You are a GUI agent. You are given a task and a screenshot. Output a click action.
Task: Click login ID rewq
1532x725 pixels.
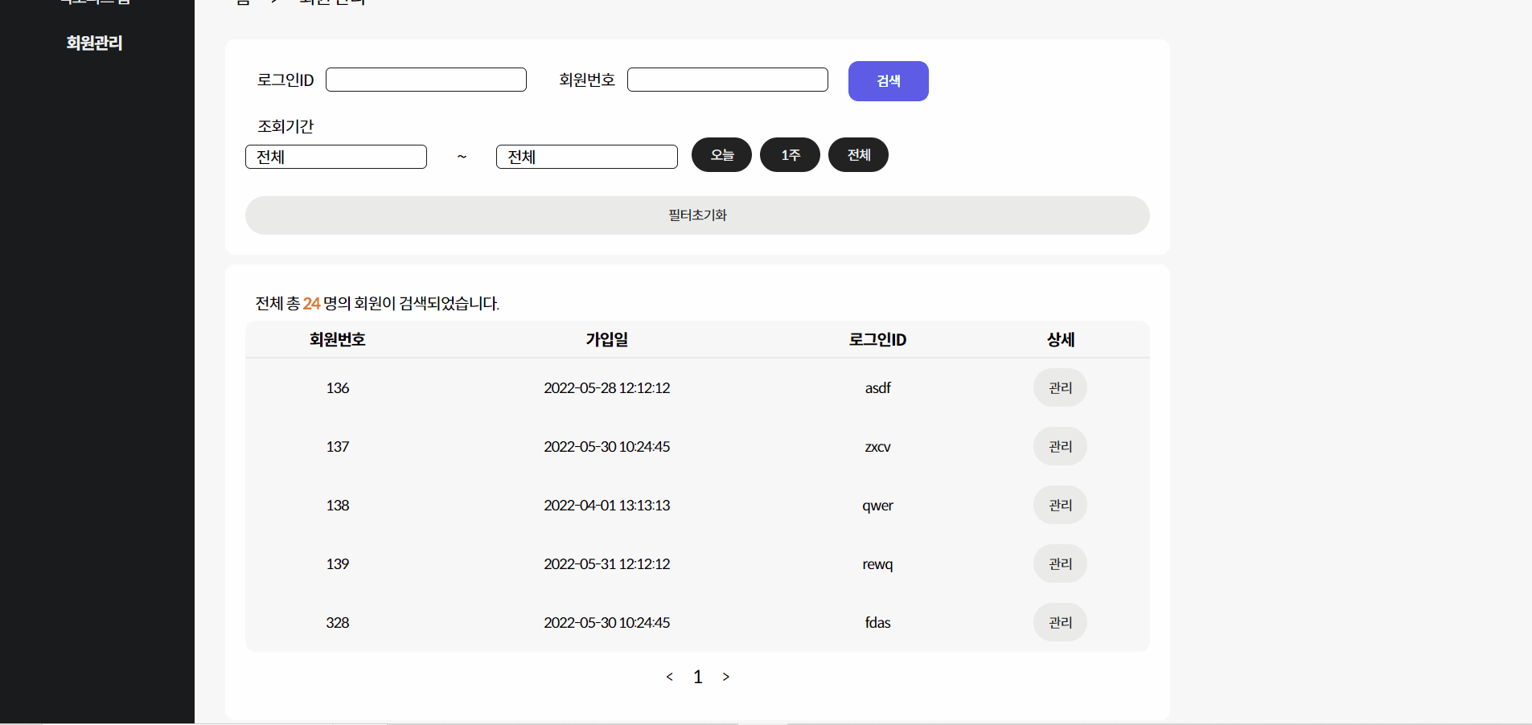pos(877,564)
